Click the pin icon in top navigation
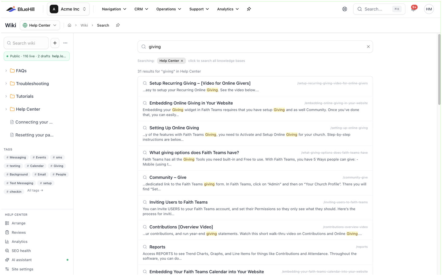 pyautogui.click(x=249, y=9)
